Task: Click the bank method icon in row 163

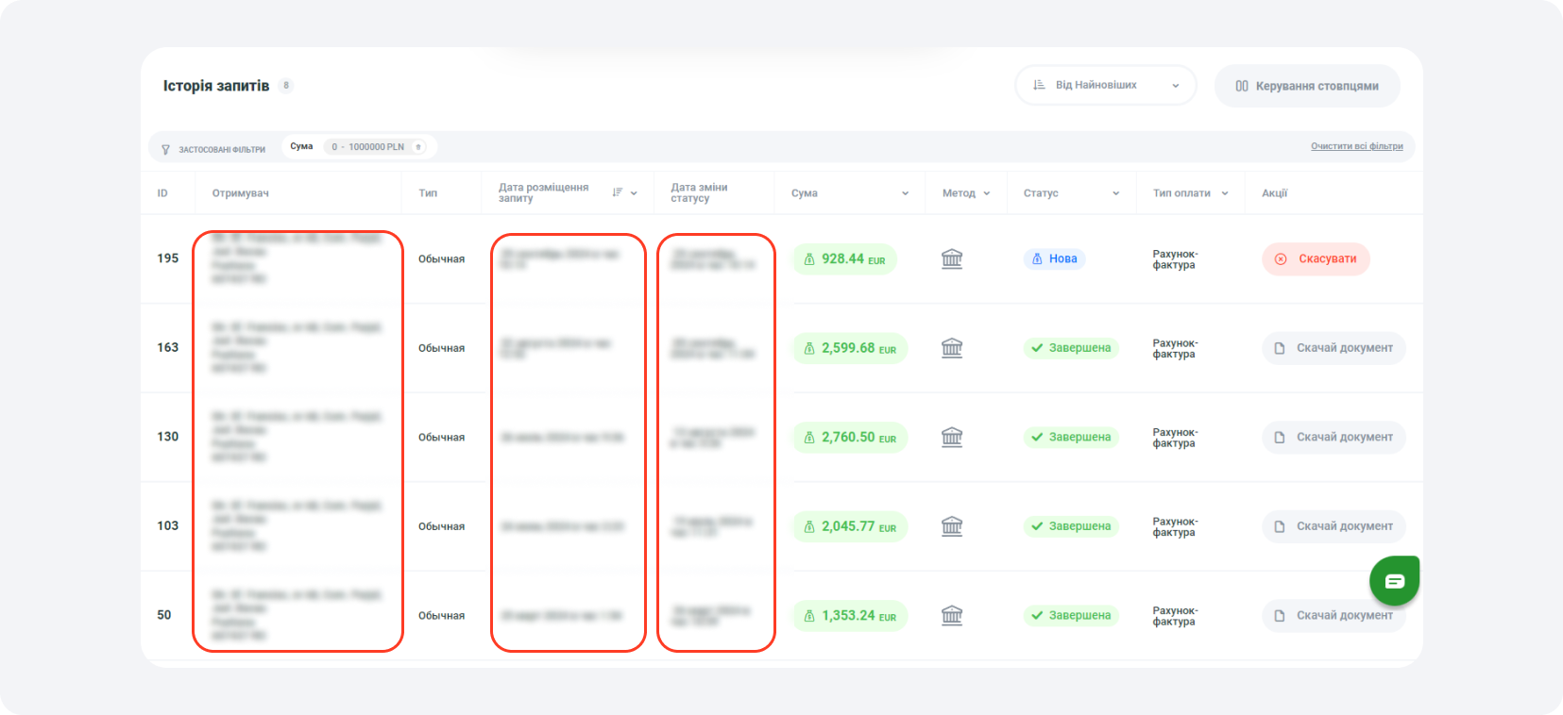Action: [952, 348]
